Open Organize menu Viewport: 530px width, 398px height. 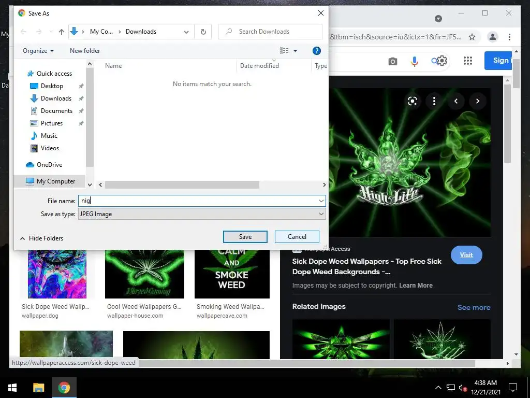[38, 51]
